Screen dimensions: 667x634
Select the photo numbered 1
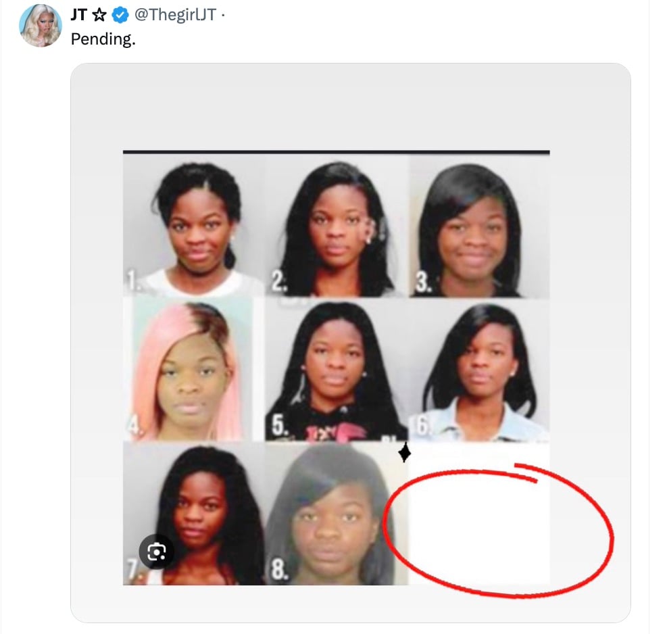click(193, 226)
